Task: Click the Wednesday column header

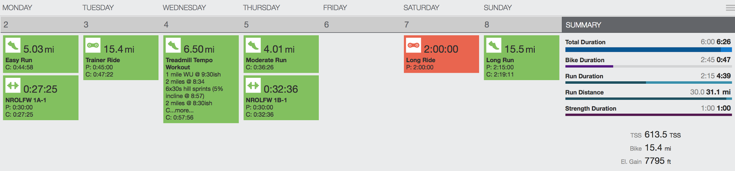Action: tap(184, 8)
